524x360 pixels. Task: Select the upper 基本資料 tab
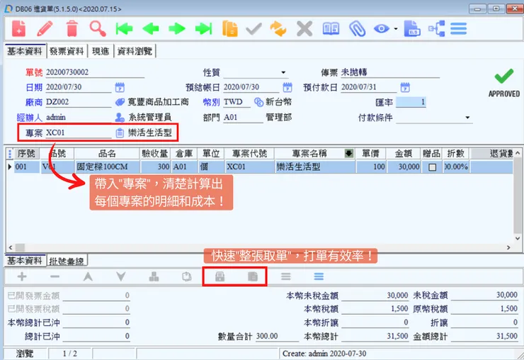[25, 51]
